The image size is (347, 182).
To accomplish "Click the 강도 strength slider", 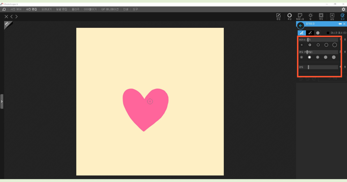I will pyautogui.click(x=318, y=67).
